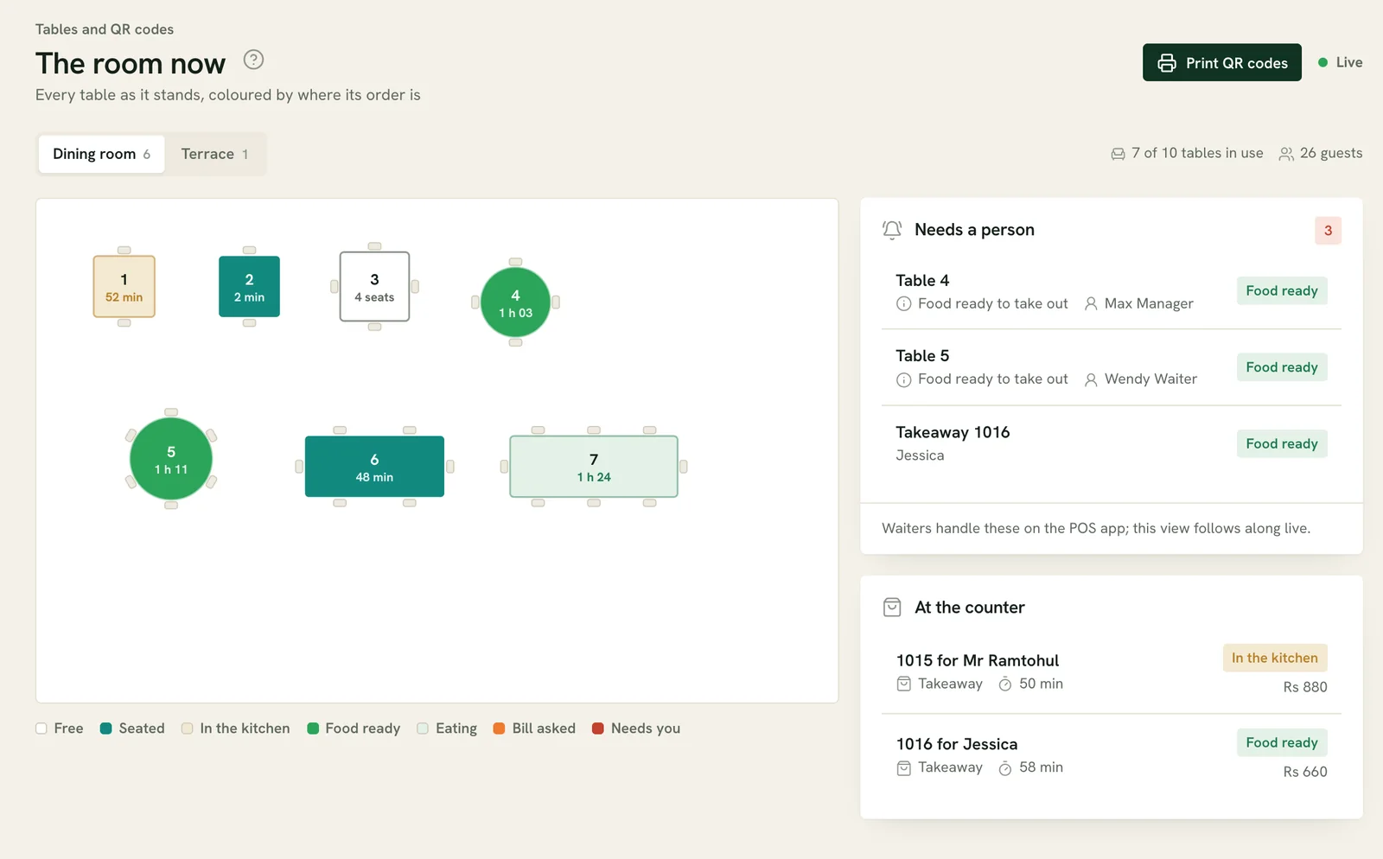Select round table 4 at 1 h 03

point(515,302)
